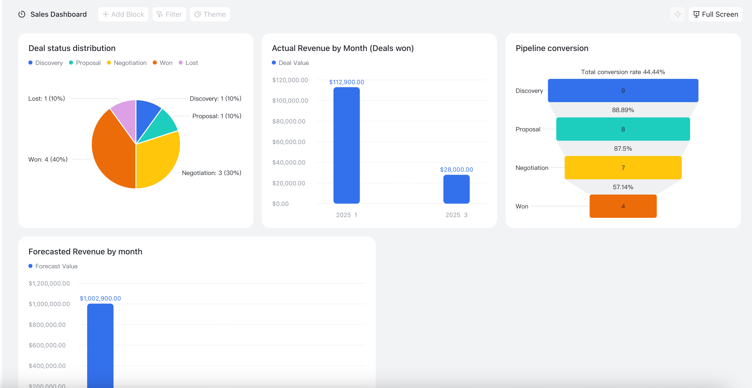Viewport: 752px width, 388px height.
Task: Click the $120,000.00 axis label
Action: pos(290,80)
